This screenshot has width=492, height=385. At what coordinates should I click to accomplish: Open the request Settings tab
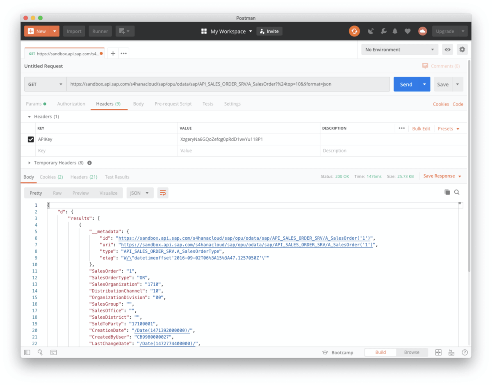pos(232,104)
